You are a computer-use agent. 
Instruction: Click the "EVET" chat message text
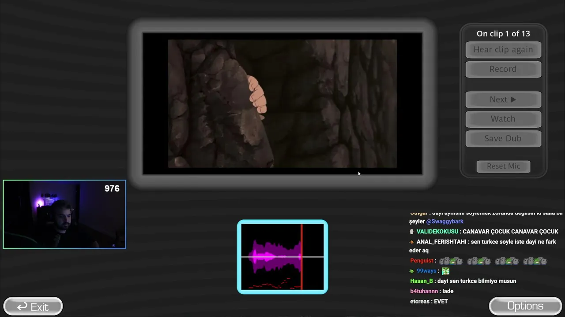click(441, 302)
